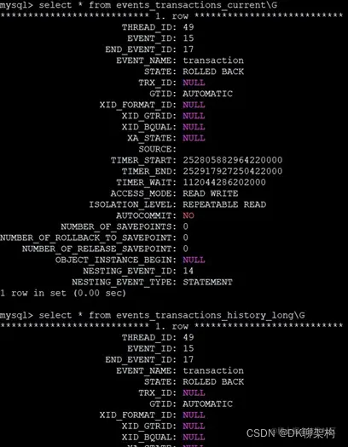348x447 pixels.
Task: Select the TIMER_START value 252805882964220000
Action: pyautogui.click(x=233, y=160)
